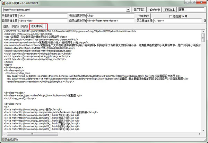Click the <div class=header> line
Image resolution: width=208 pixels, height=143 pixels.
(15, 93)
